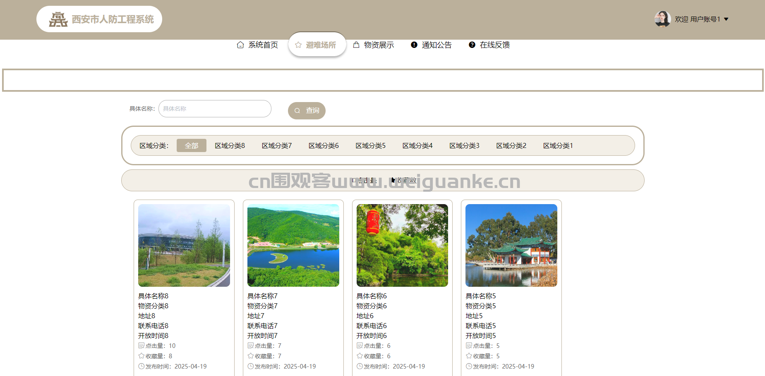The image size is (765, 376).
Task: Open the pavilion thumbnail of 具体名称5
Action: point(511,245)
